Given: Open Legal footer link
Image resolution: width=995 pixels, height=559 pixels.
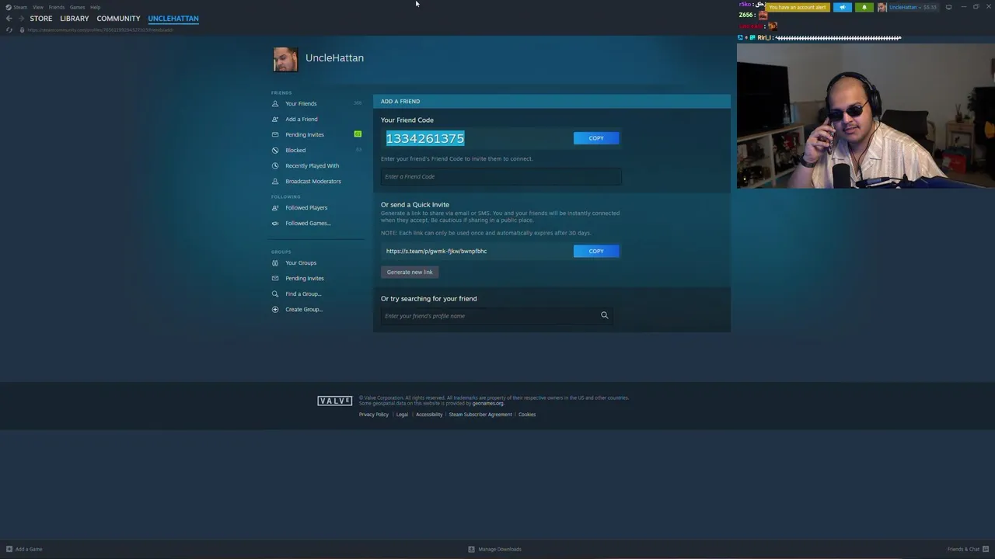Looking at the screenshot, I should click(x=402, y=415).
